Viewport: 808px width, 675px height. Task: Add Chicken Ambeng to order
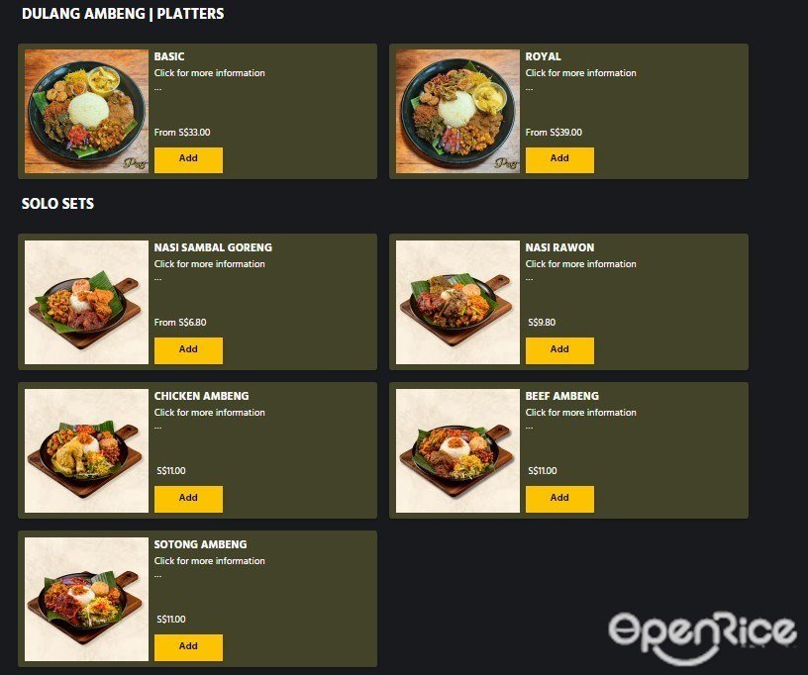point(188,499)
